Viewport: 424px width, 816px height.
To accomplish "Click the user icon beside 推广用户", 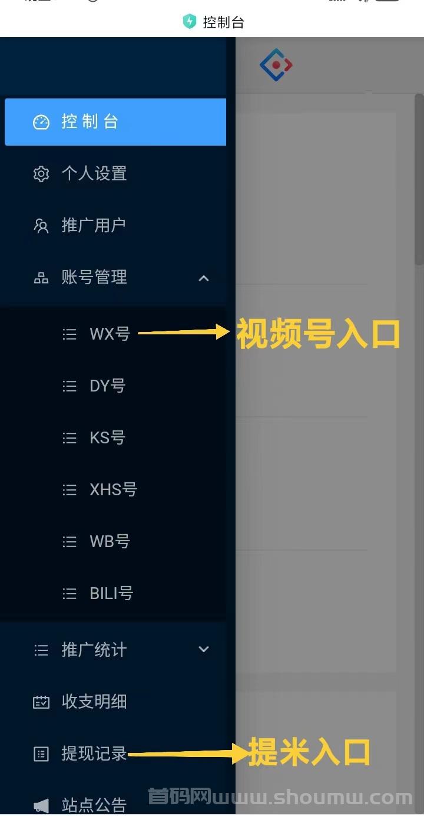I will [41, 226].
